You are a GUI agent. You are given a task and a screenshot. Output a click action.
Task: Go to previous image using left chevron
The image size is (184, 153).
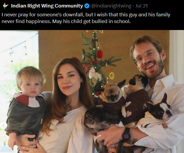coord(3,125)
